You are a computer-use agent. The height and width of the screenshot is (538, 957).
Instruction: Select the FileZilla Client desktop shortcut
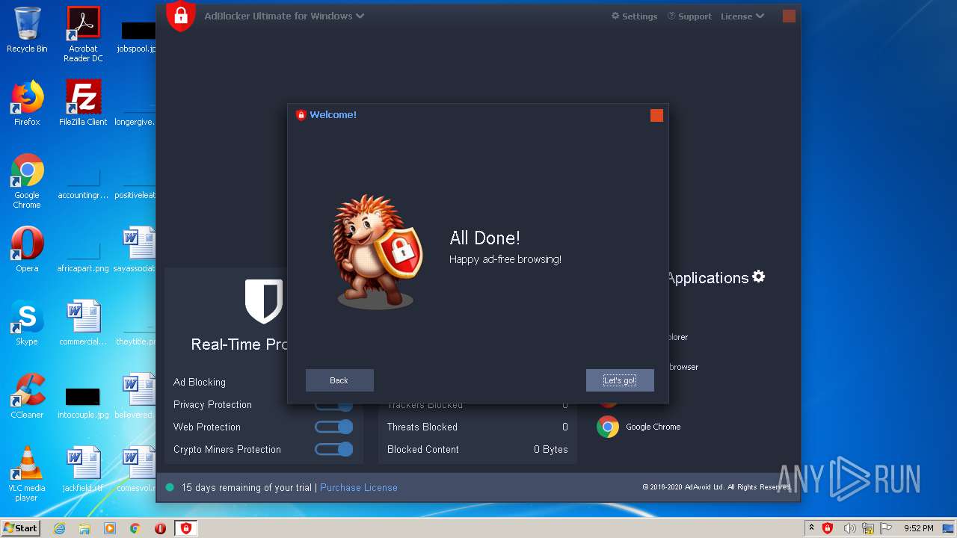tap(83, 103)
